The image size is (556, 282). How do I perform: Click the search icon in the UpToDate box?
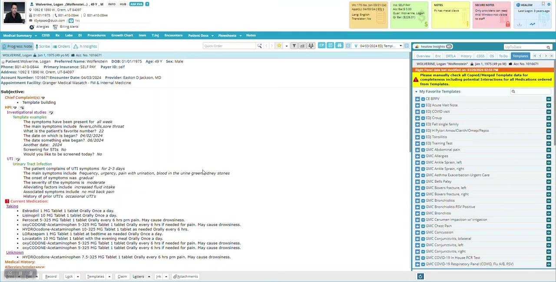point(548,47)
